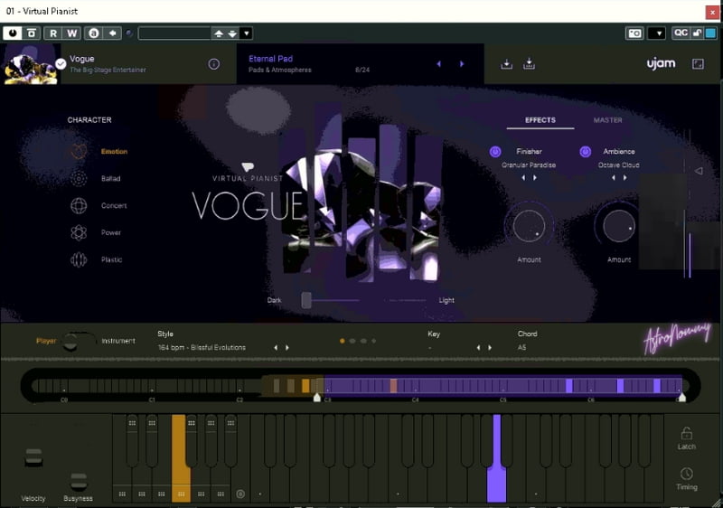Pick the Concert character icon
The image size is (723, 508).
pos(80,206)
